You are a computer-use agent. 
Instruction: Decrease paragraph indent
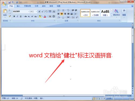pyautogui.click(x=73, y=10)
